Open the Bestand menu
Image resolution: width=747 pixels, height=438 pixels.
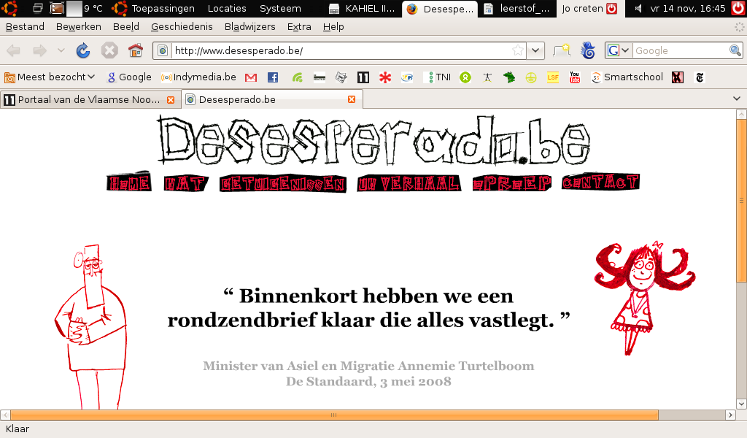pyautogui.click(x=25, y=27)
